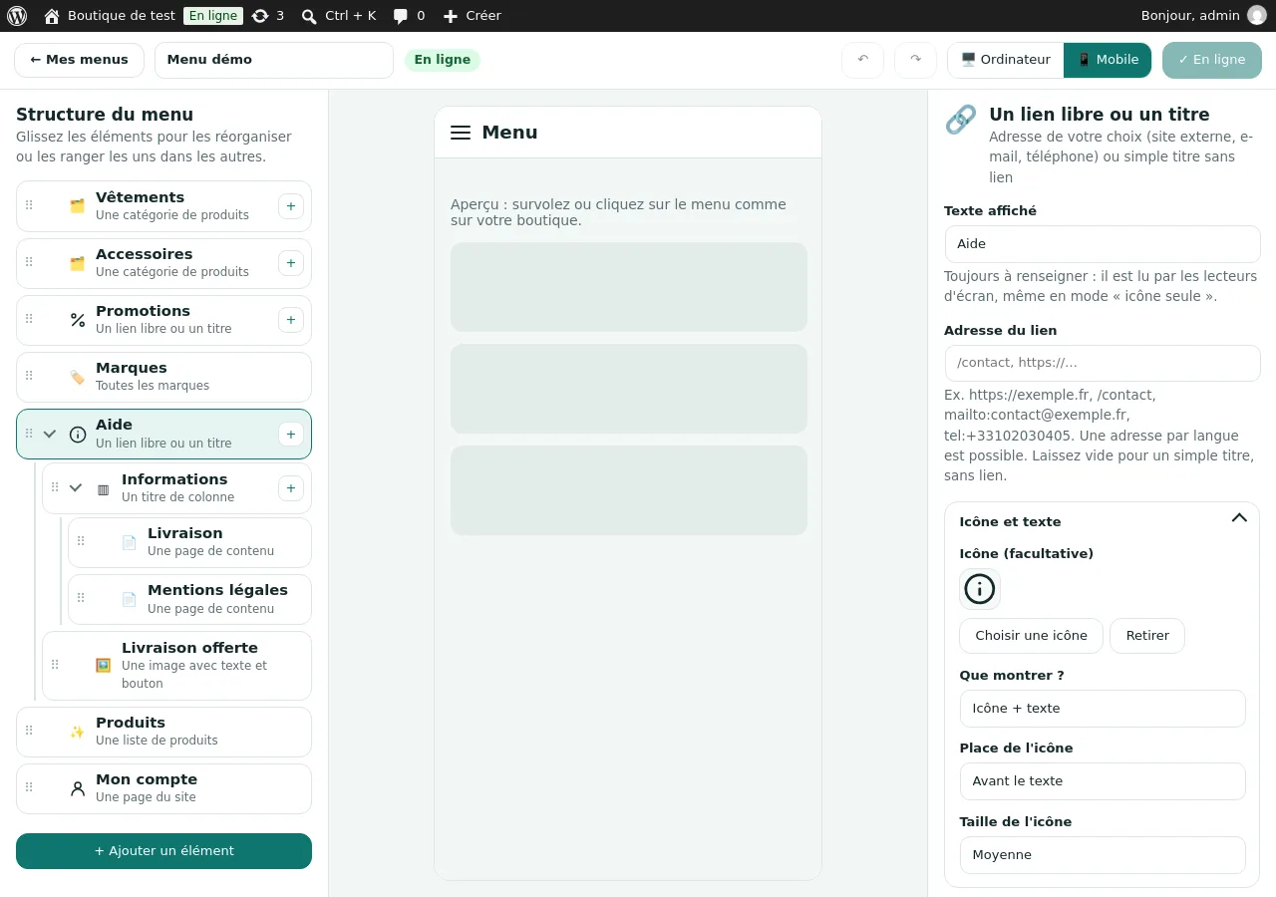Add a sub-item to Vêtements
The image size is (1276, 897).
click(291, 206)
